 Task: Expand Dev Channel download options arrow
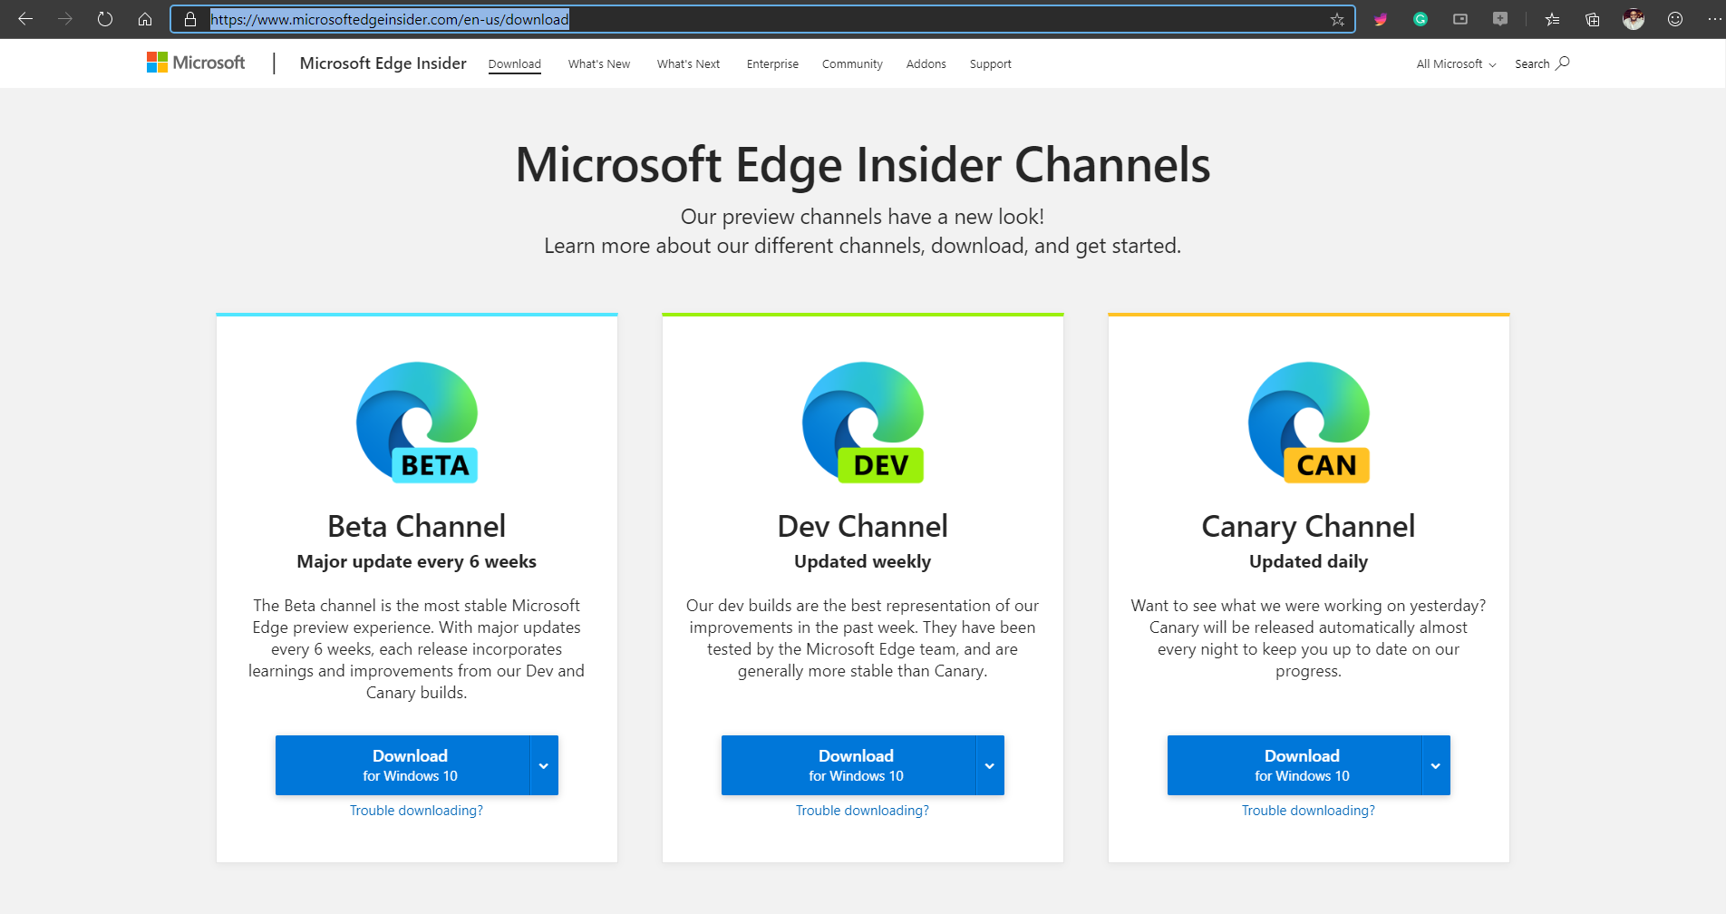[990, 765]
